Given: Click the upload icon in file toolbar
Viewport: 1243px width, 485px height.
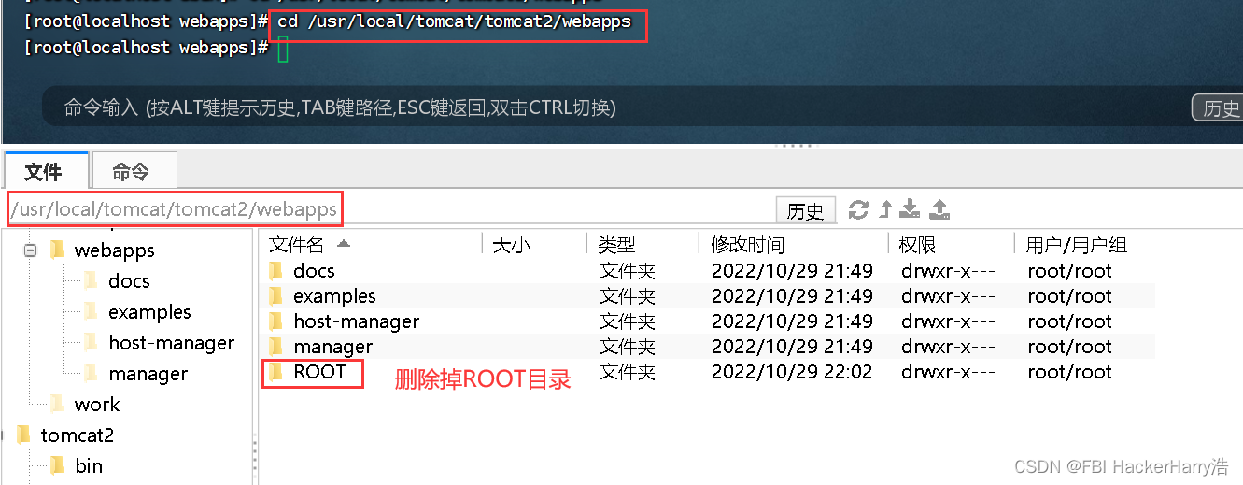Looking at the screenshot, I should click(939, 210).
